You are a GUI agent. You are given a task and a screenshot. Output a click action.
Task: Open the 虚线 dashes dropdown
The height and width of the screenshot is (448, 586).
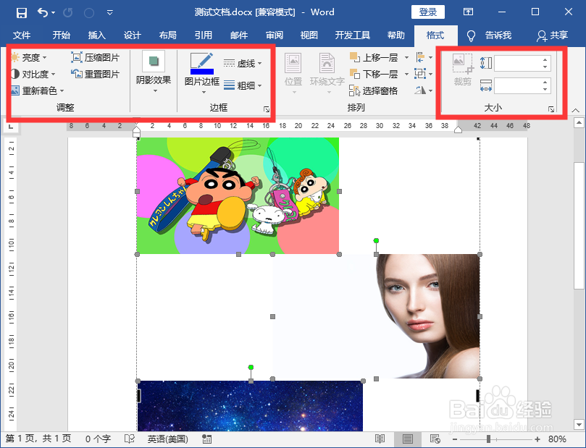coord(243,63)
